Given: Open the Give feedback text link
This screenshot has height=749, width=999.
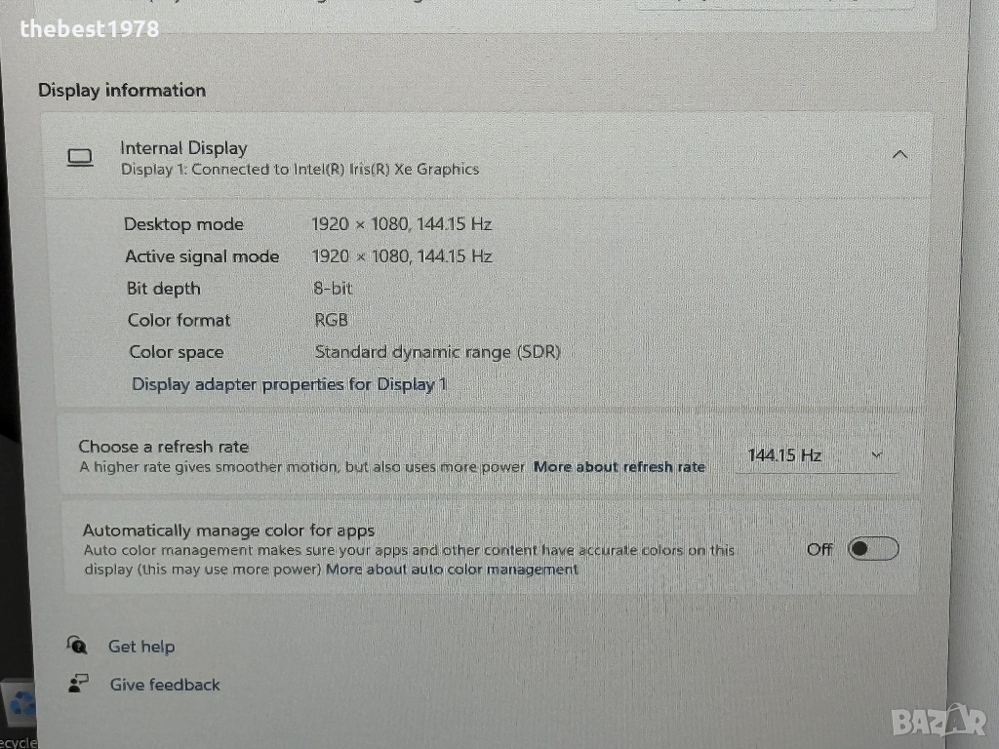Looking at the screenshot, I should tap(165, 685).
